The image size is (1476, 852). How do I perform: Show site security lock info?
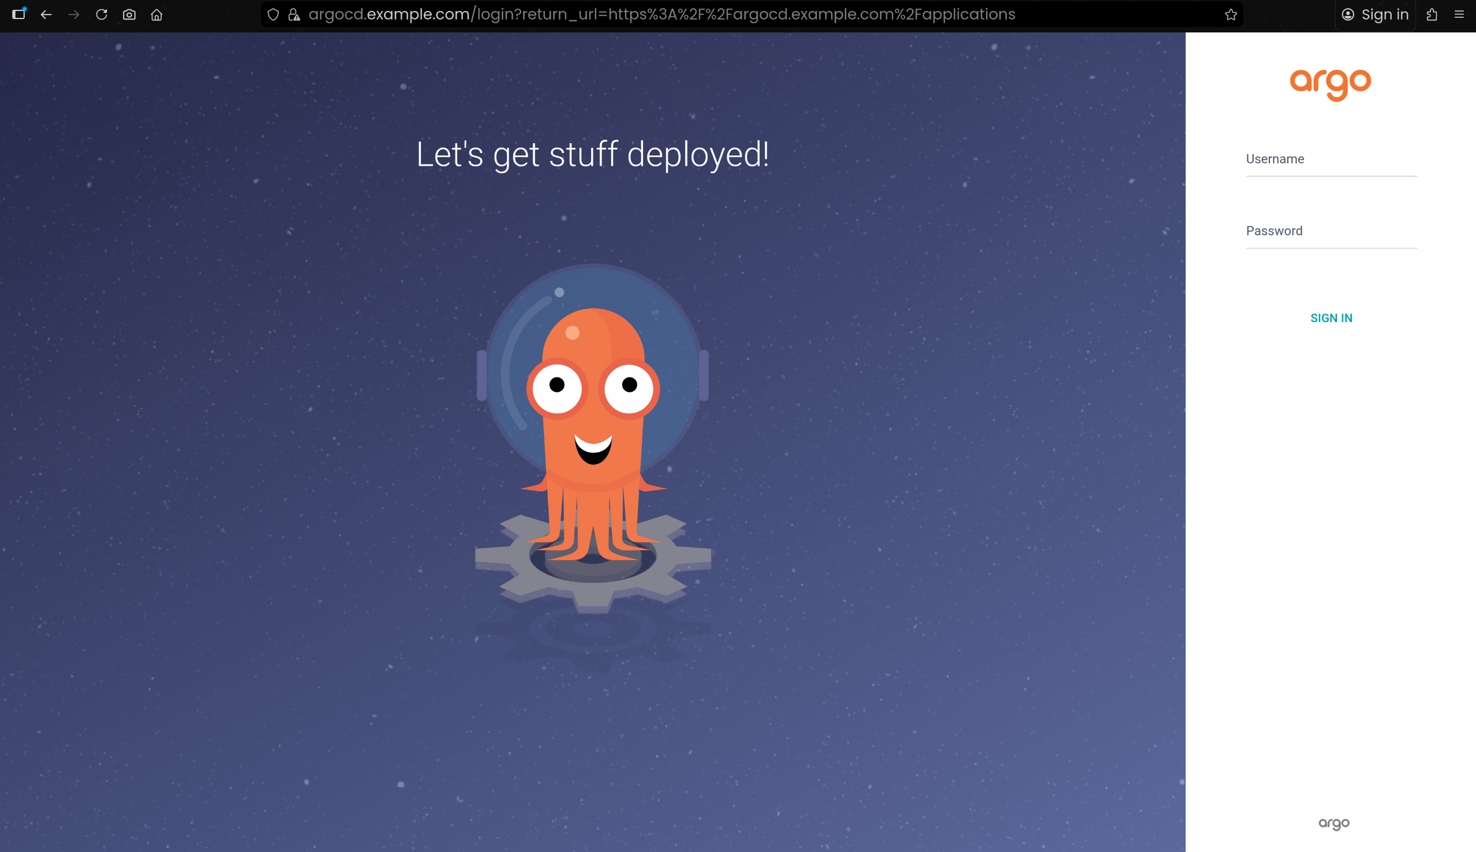click(294, 14)
